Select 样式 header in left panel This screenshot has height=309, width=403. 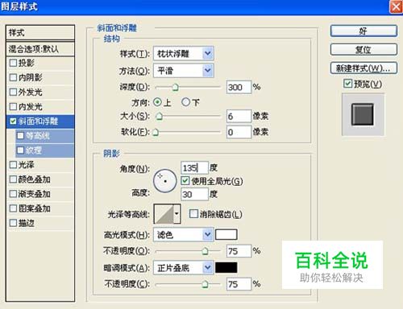tap(40, 33)
